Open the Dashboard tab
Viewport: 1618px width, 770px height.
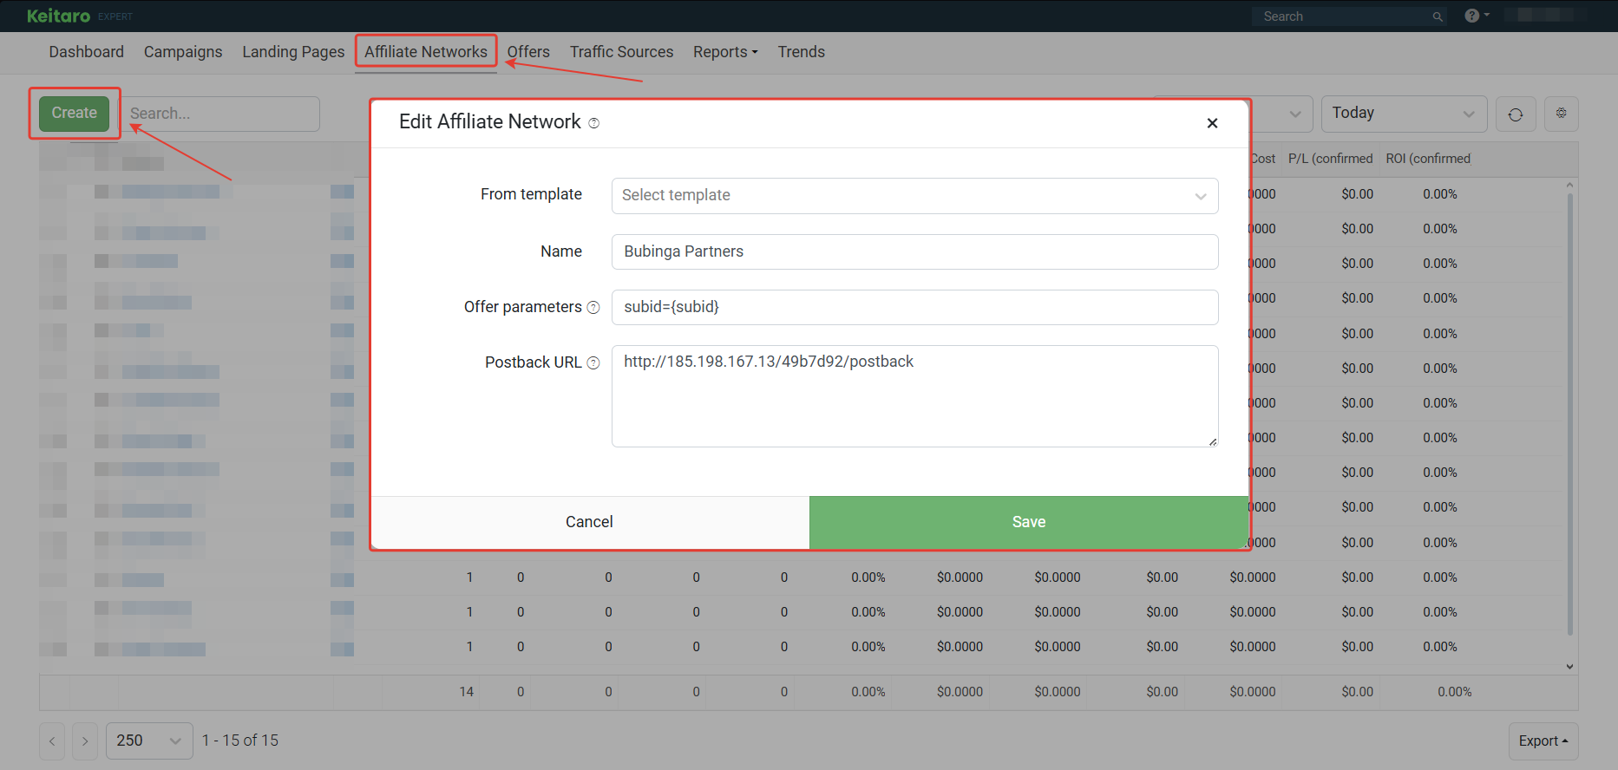(87, 52)
